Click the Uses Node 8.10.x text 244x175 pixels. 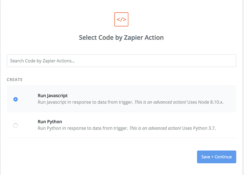click(205, 102)
